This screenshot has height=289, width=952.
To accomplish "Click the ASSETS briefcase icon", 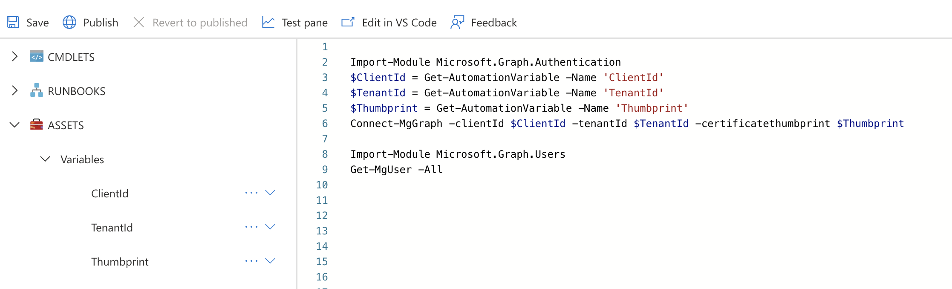I will coord(36,124).
